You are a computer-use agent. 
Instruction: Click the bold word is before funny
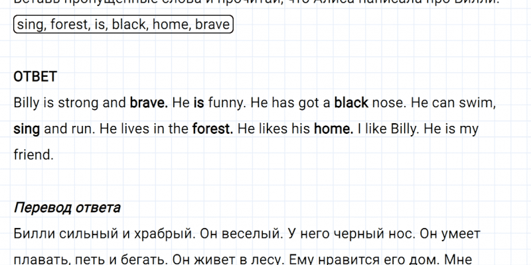(198, 103)
